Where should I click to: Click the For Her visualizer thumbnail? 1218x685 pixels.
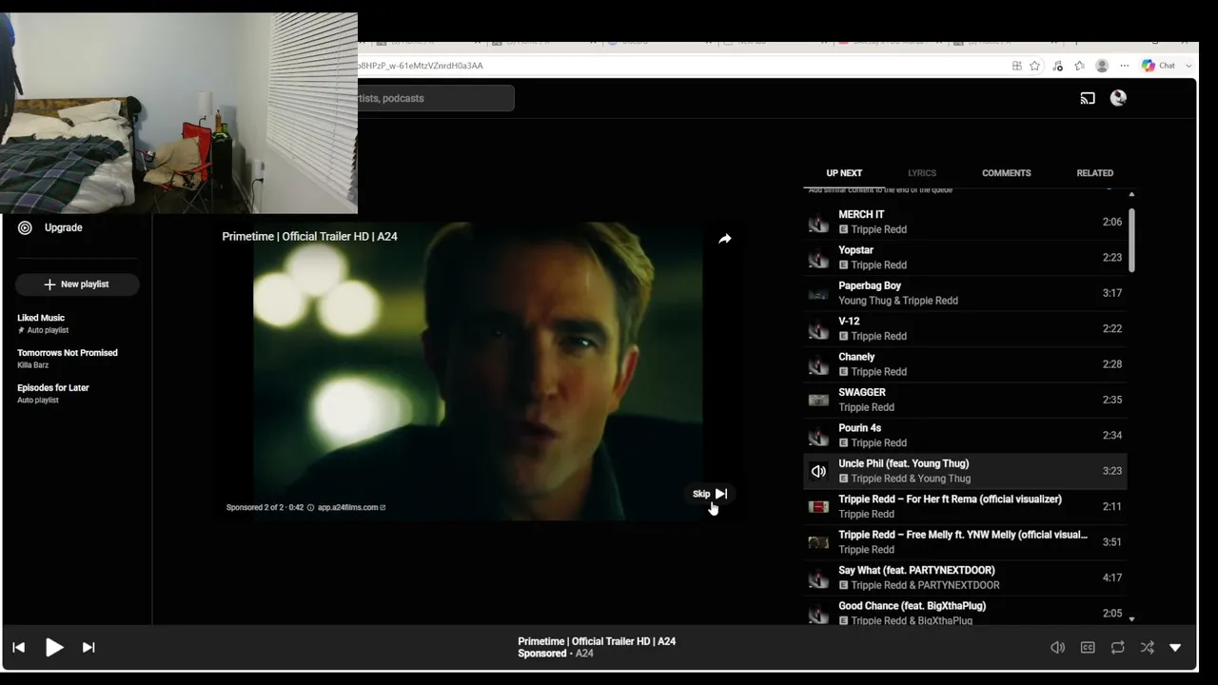click(x=818, y=507)
